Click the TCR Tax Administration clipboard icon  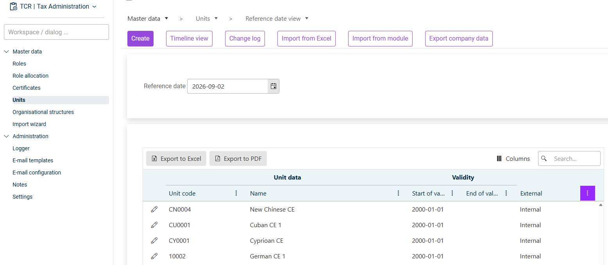13,6
